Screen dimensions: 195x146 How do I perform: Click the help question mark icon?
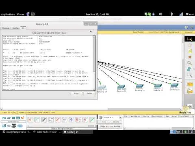tap(192, 28)
